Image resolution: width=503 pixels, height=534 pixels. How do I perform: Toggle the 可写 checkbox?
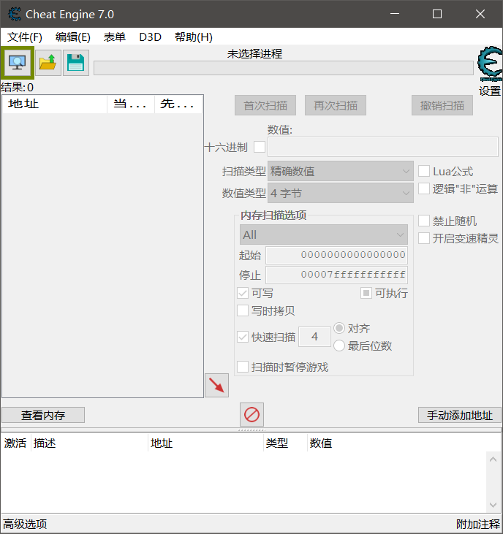click(x=243, y=293)
